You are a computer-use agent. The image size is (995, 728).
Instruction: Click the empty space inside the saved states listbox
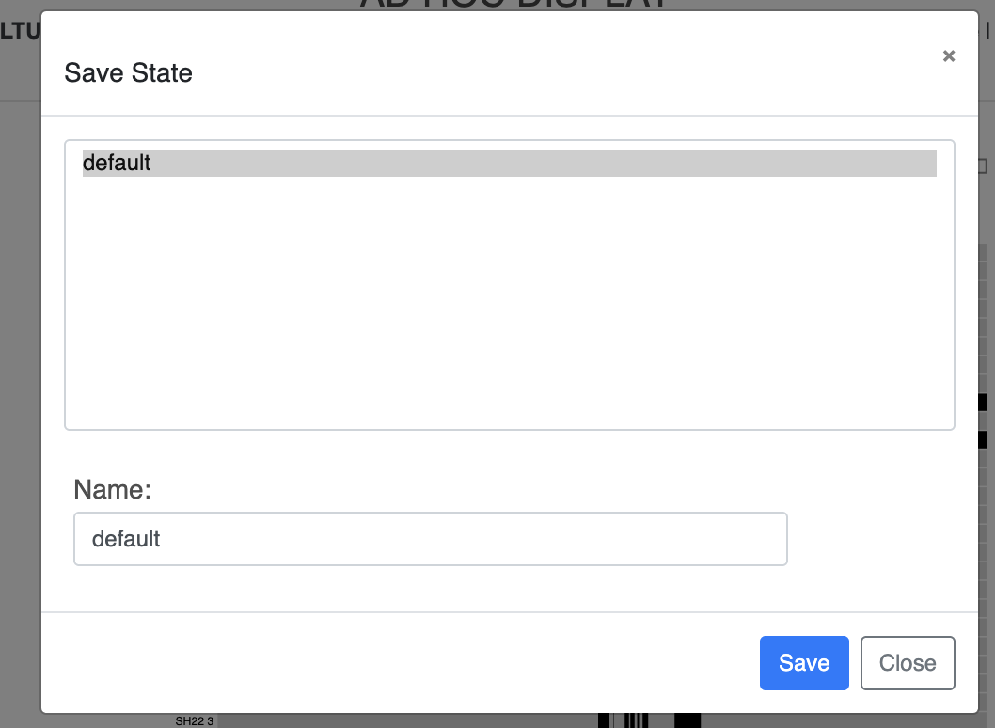coord(509,302)
